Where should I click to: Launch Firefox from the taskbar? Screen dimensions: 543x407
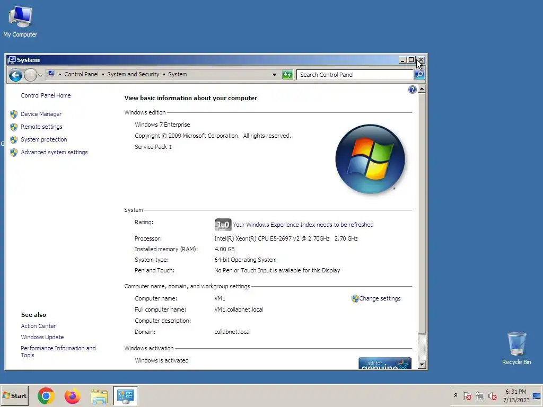pos(72,395)
